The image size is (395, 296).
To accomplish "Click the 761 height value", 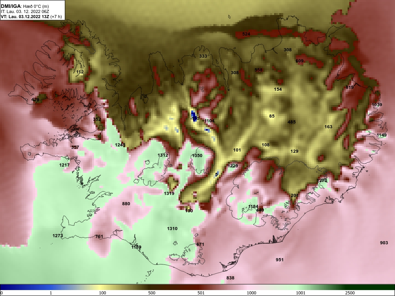I will [99, 236].
